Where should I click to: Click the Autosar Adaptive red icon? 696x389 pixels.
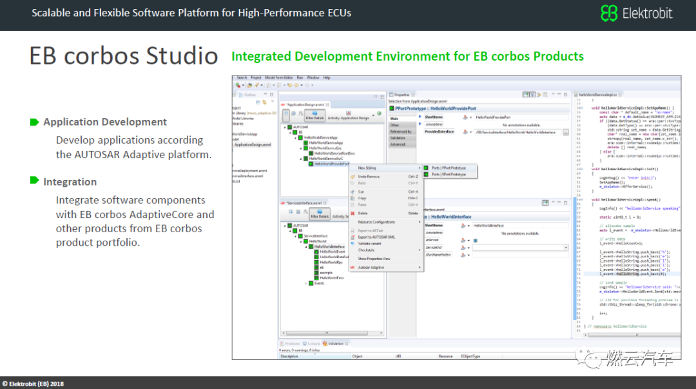(353, 268)
